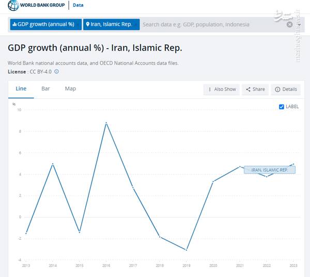Click the Share button label
The image size is (310, 277).
click(x=258, y=89)
